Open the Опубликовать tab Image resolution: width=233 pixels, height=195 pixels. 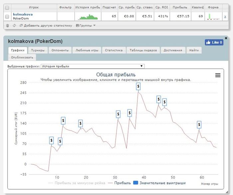[x=22, y=57]
